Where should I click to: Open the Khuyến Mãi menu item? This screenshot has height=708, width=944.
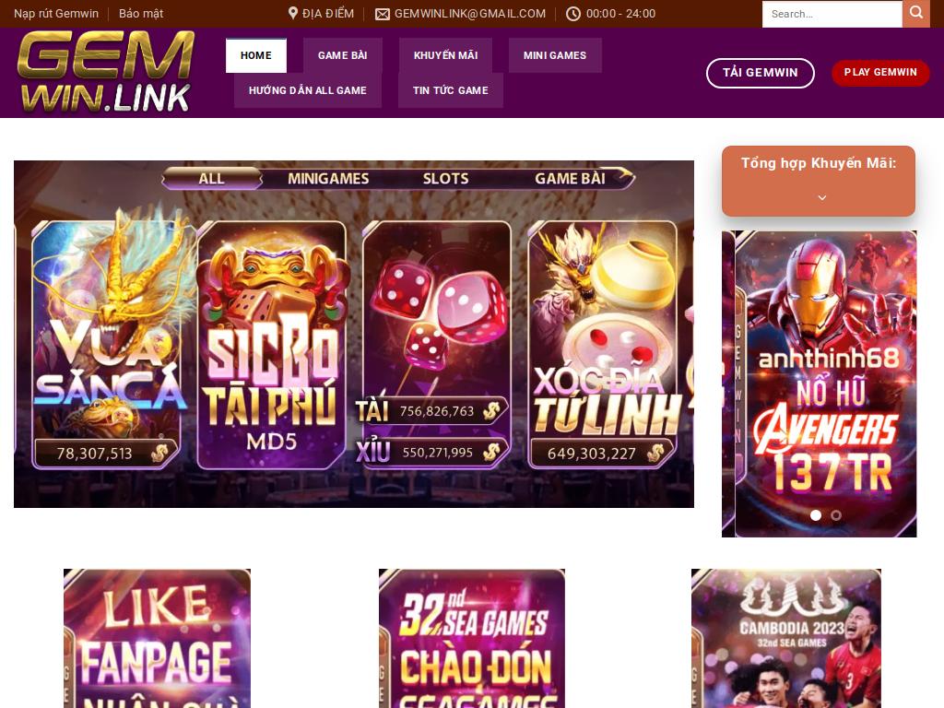point(445,55)
